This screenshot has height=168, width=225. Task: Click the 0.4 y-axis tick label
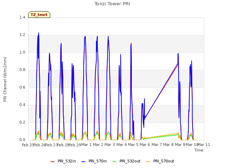tap(22, 105)
